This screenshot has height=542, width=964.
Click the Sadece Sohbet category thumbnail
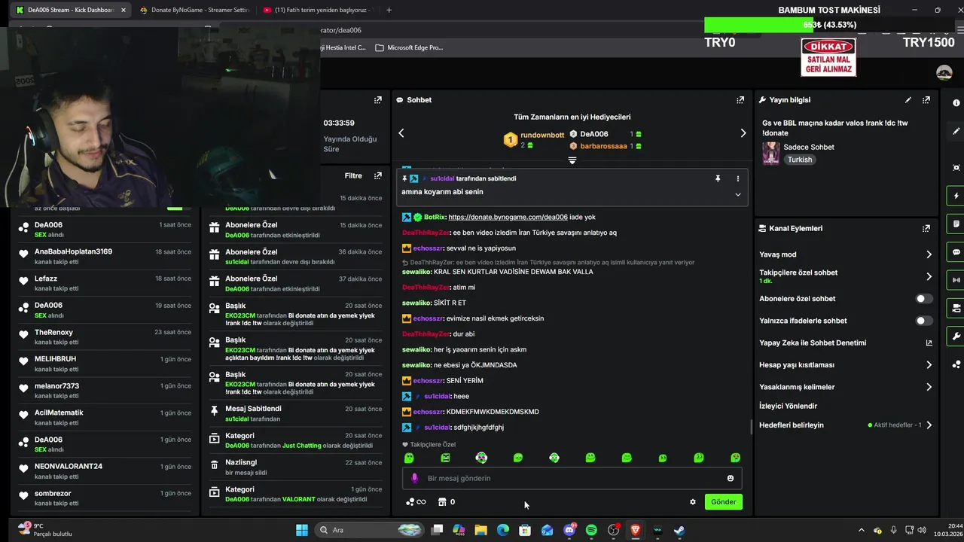[770, 153]
